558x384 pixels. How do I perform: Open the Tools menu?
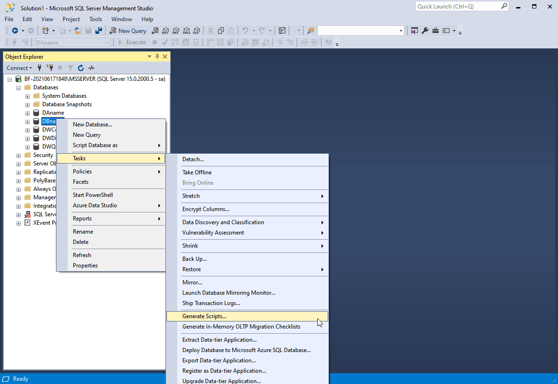tap(95, 19)
